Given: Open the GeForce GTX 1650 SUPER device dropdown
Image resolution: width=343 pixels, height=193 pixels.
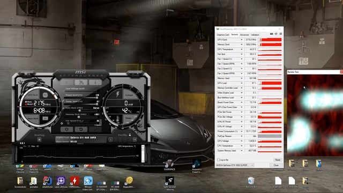Looking at the screenshot, I should (x=235, y=165).
